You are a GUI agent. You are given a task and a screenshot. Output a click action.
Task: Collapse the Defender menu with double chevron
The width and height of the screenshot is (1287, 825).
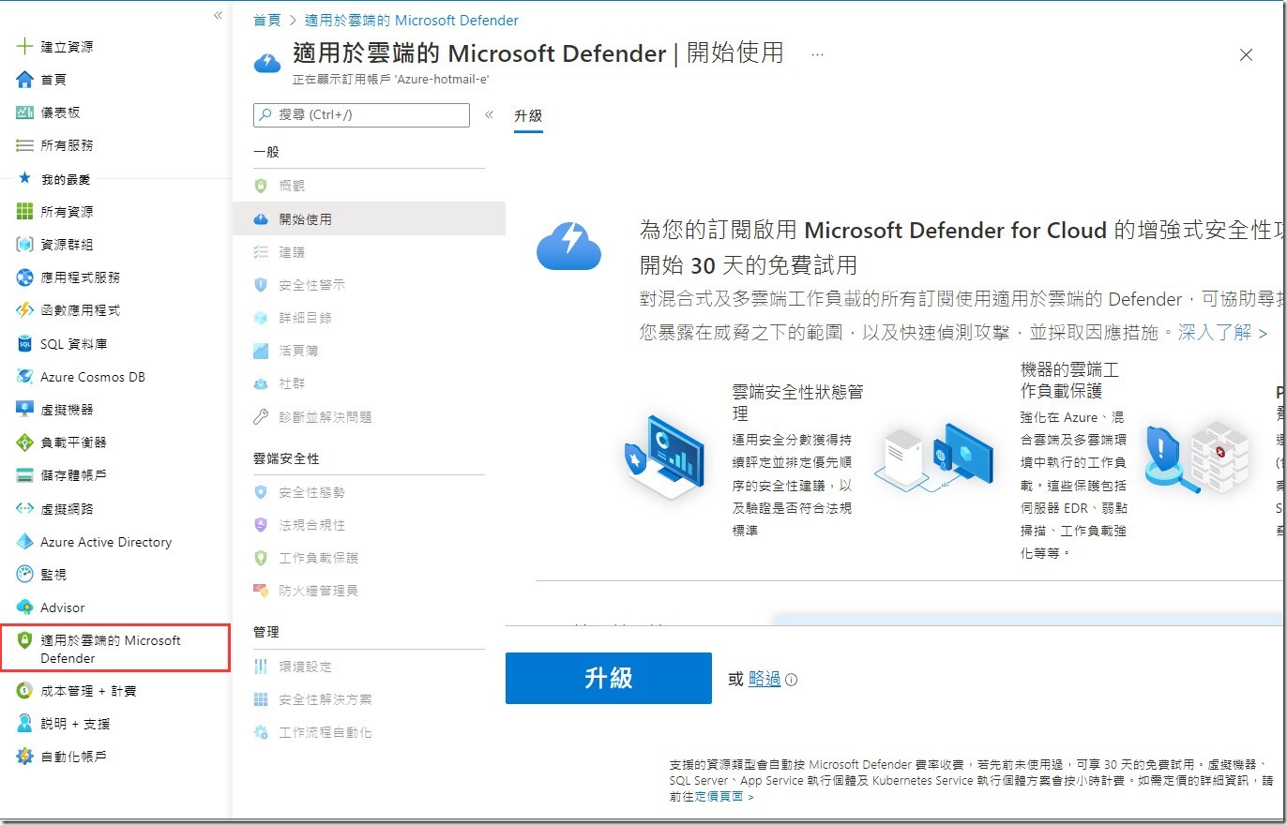489,115
